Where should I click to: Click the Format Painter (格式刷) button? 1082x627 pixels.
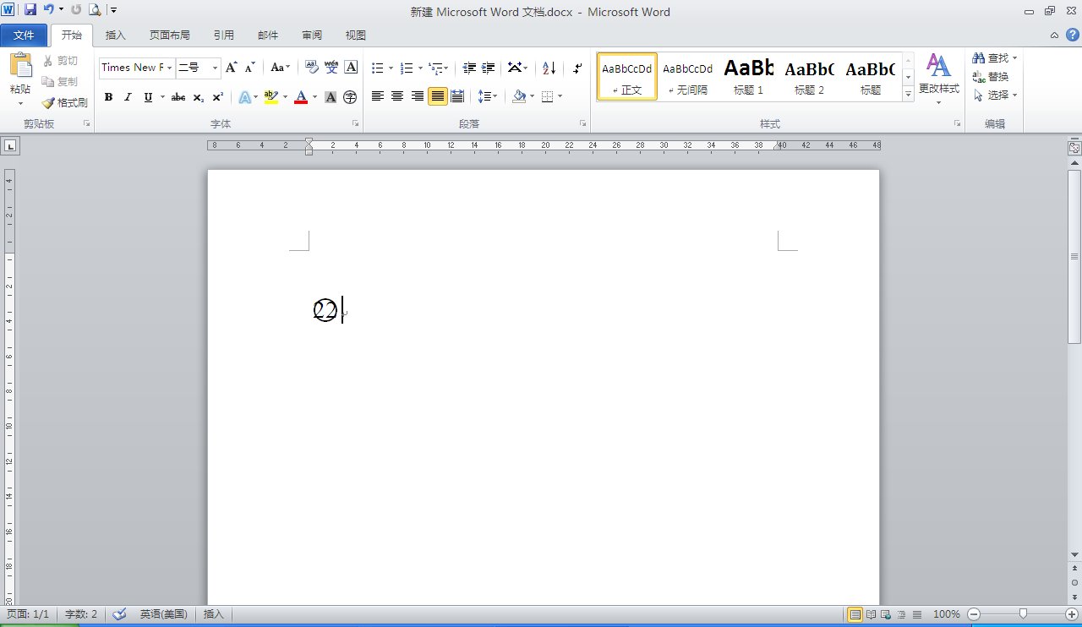(x=65, y=102)
